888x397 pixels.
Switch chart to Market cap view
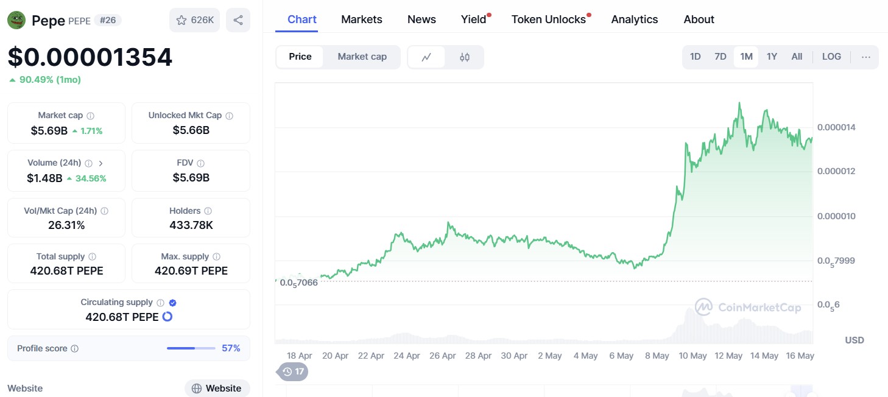[362, 56]
